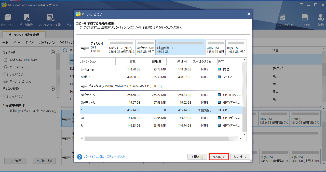This screenshot has height=172, width=326.
Task: Open the マニュアル manual
Action: click(305, 20)
